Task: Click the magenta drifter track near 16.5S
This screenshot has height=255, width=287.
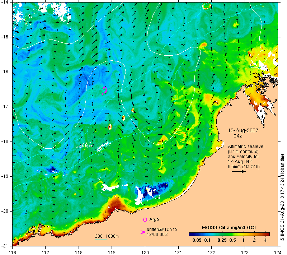Action: [x=104, y=91]
